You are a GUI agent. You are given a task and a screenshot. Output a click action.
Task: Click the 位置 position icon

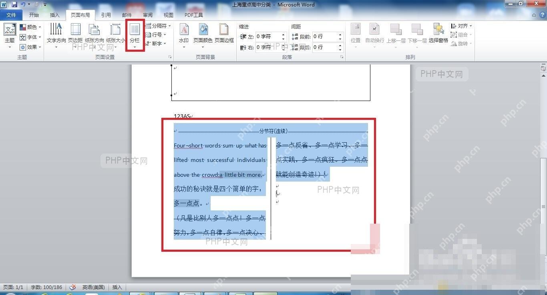pos(356,30)
